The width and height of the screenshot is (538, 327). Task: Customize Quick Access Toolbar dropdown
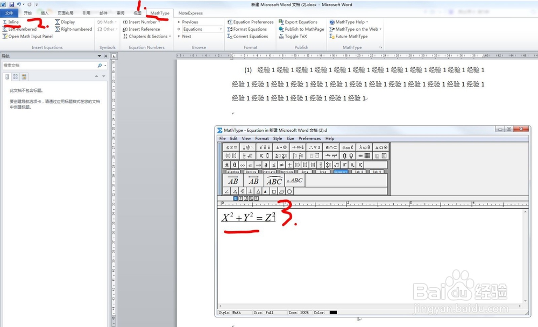pos(37,4)
